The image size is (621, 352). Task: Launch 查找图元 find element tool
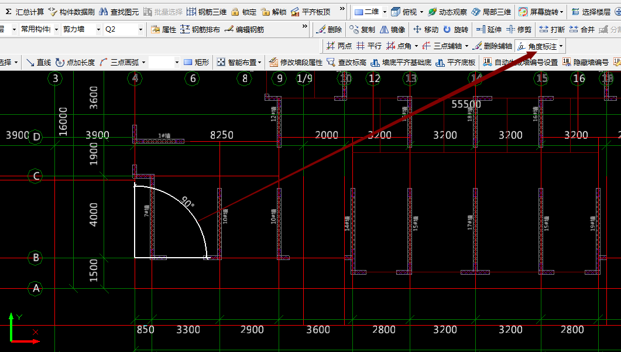(119, 12)
